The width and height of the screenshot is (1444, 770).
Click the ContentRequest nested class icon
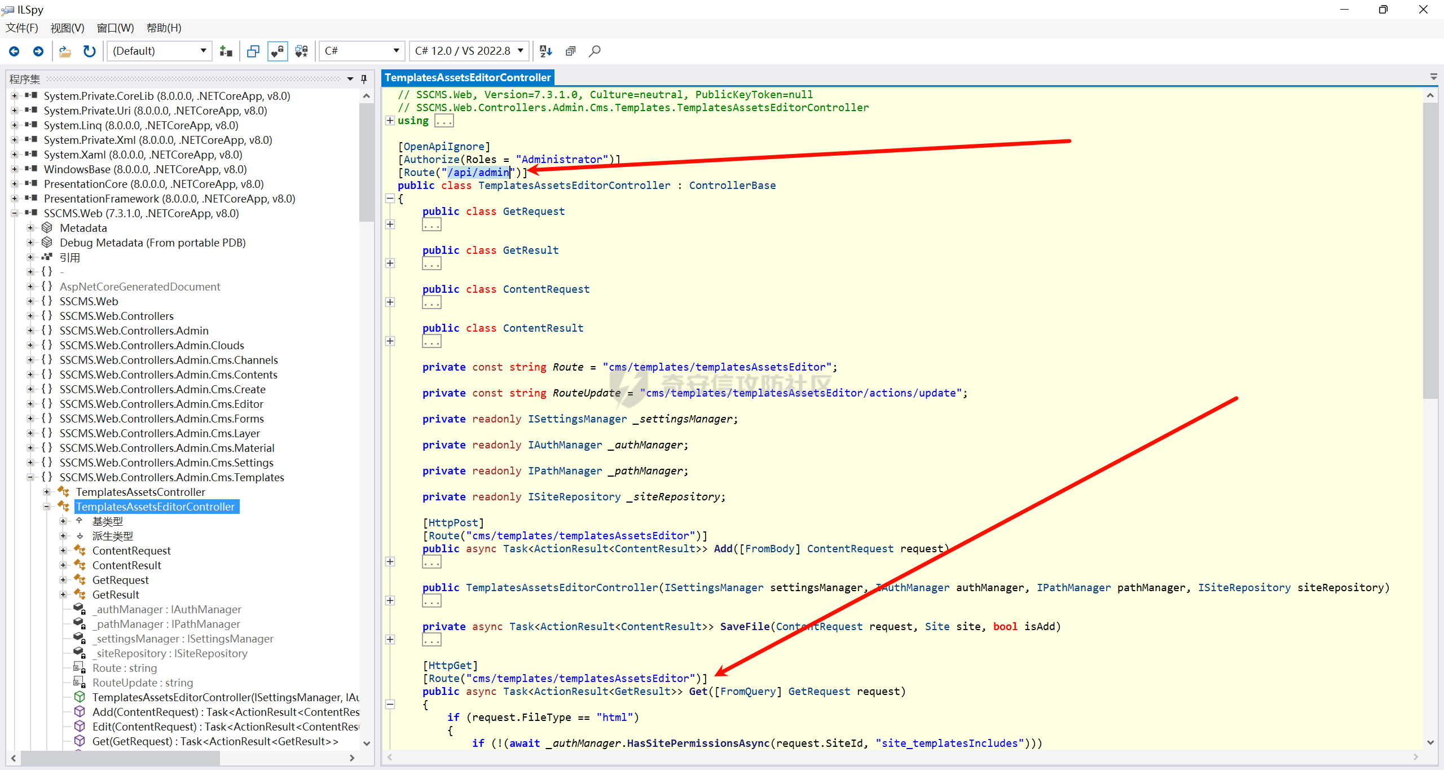pos(80,551)
